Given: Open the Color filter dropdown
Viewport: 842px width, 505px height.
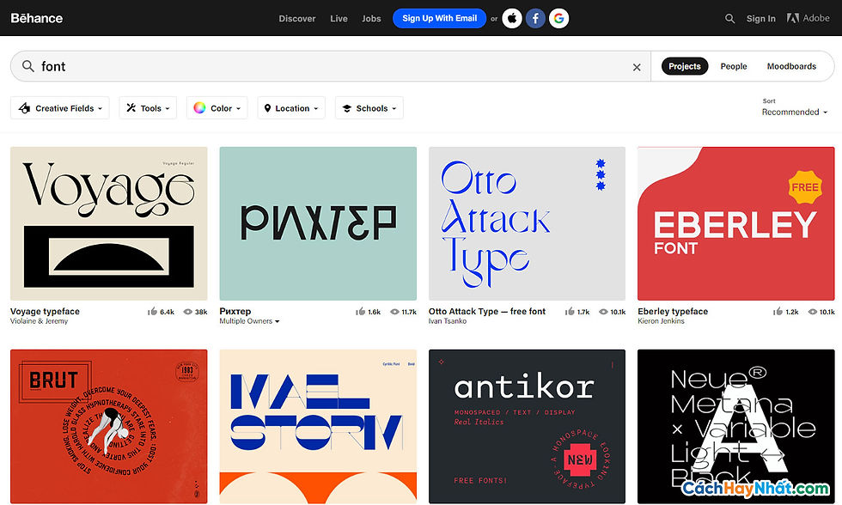Looking at the screenshot, I should (x=217, y=108).
